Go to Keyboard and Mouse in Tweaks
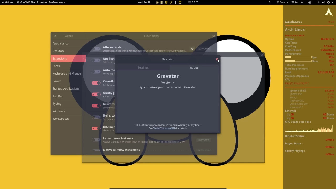 68,73
